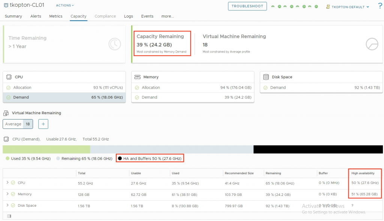Click the column chooser icon below table
384x221 pixels.
pyautogui.click(x=9, y=216)
